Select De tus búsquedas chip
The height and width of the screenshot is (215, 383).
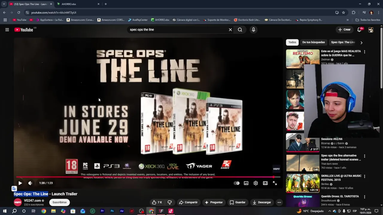[314, 42]
